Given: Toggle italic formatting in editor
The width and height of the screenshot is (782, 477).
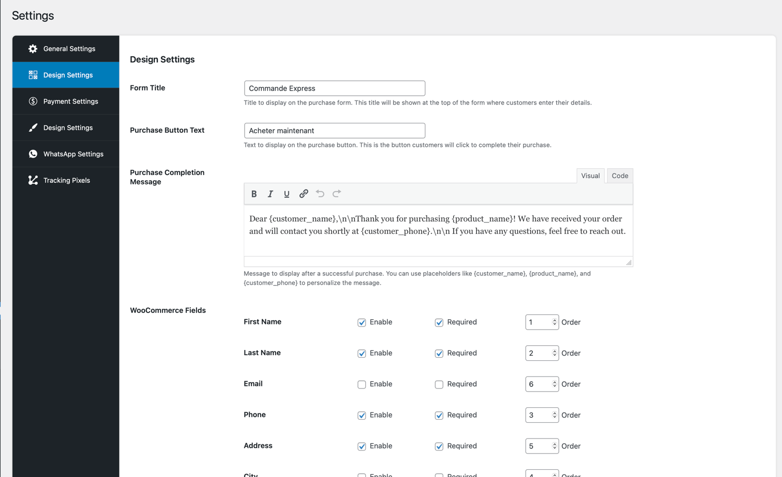Looking at the screenshot, I should [270, 194].
